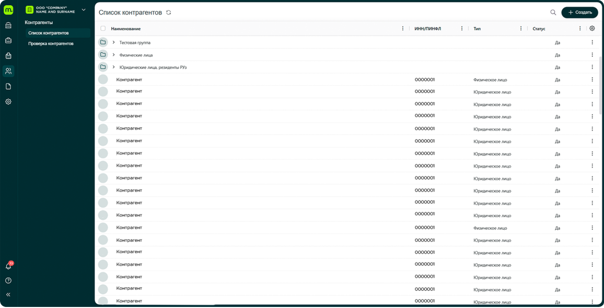Viewport: 604px width, 308px height.
Task: Open ИНН/ПИНФЛ column options menu
Action: pyautogui.click(x=462, y=29)
